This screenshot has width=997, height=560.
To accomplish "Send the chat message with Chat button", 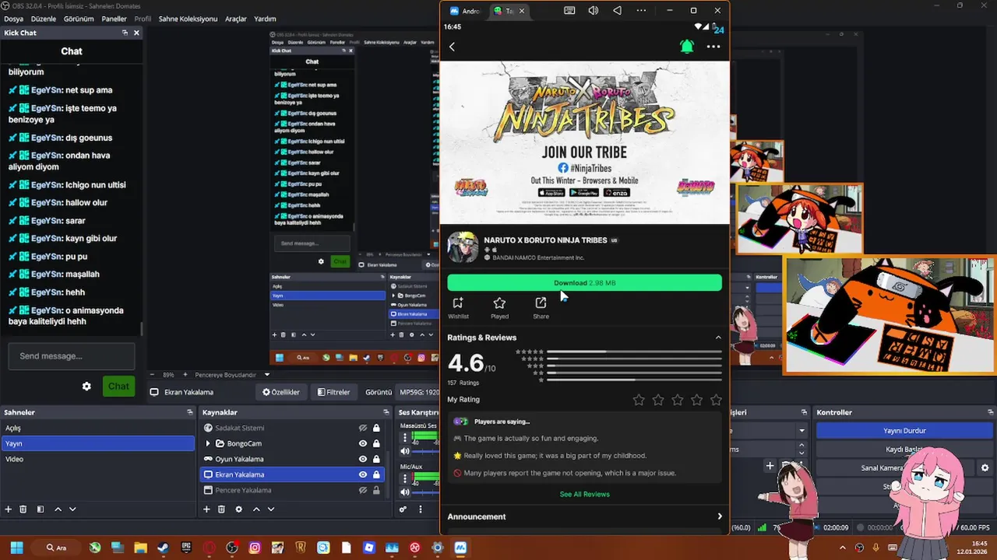I will 118,386.
